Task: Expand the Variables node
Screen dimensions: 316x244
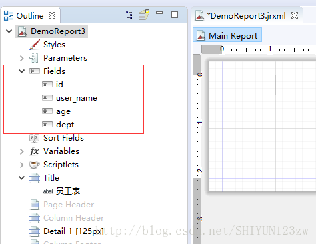Action: pyautogui.click(x=21, y=151)
